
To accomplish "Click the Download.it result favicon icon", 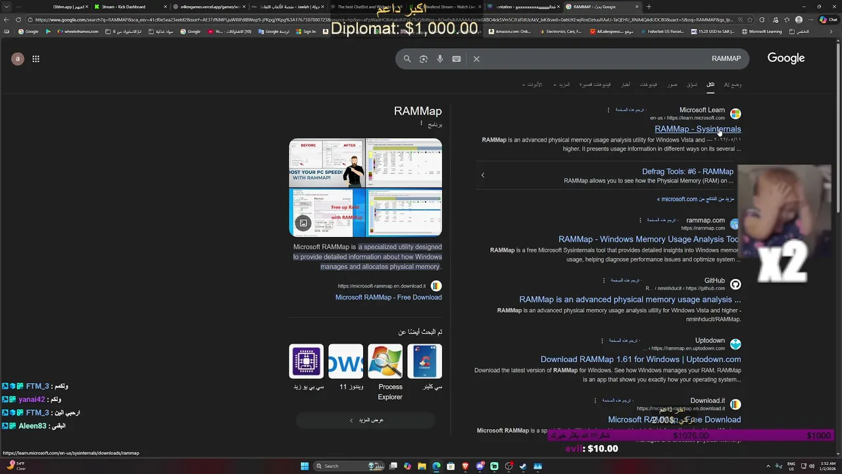I will click(735, 404).
